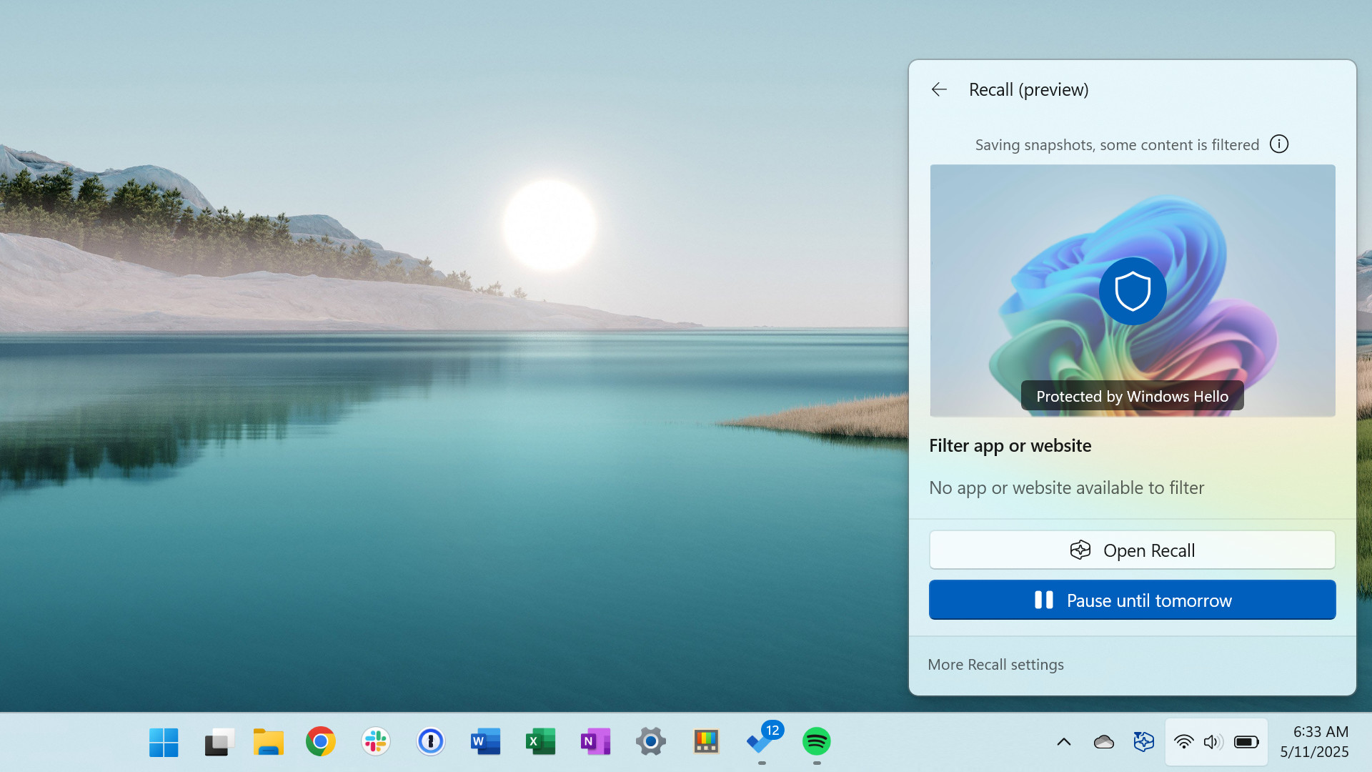Image resolution: width=1372 pixels, height=772 pixels.
Task: Click the Windows Hello shield on the snapshot preview
Action: (x=1132, y=291)
